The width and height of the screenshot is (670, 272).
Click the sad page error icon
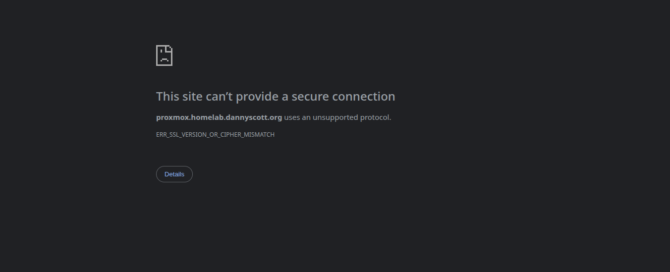point(164,55)
